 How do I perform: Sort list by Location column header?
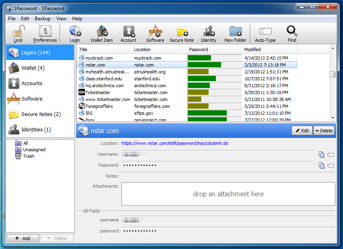tap(159, 49)
